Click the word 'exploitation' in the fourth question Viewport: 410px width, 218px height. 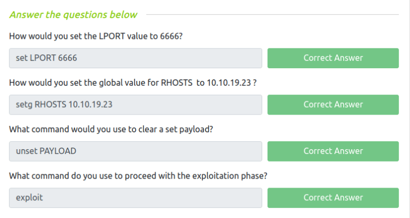pyautogui.click(x=219, y=176)
